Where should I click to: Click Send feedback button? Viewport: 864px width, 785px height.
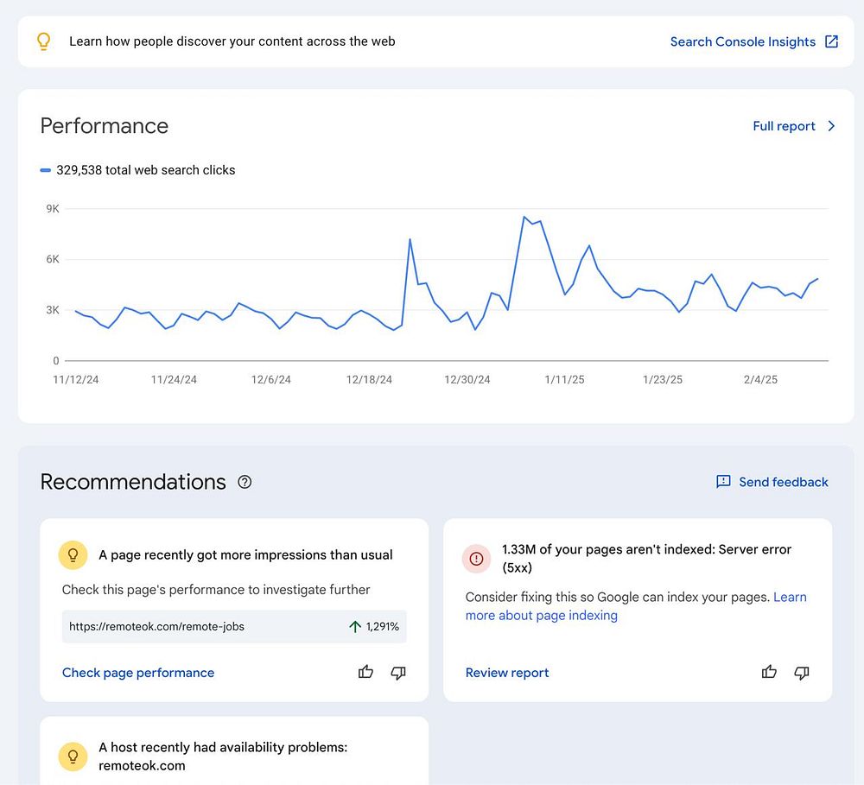click(783, 482)
